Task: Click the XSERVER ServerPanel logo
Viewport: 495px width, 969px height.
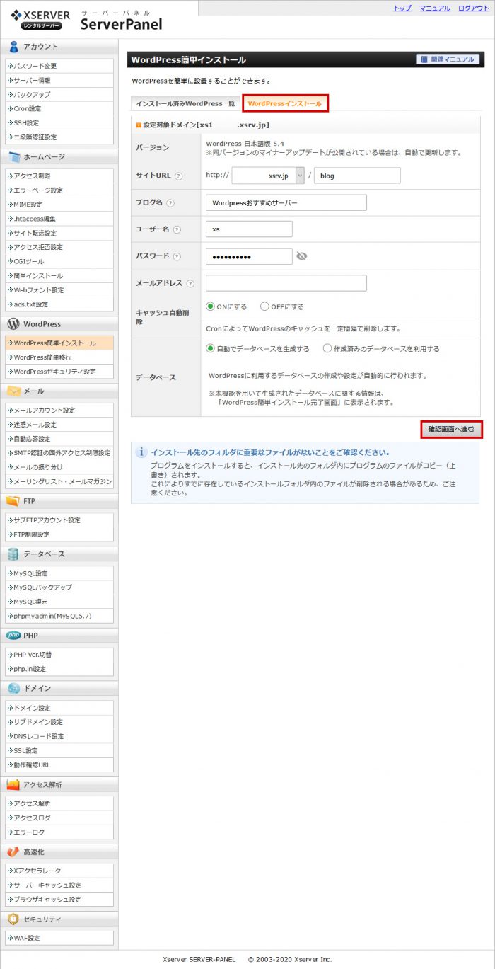Action: (x=86, y=19)
